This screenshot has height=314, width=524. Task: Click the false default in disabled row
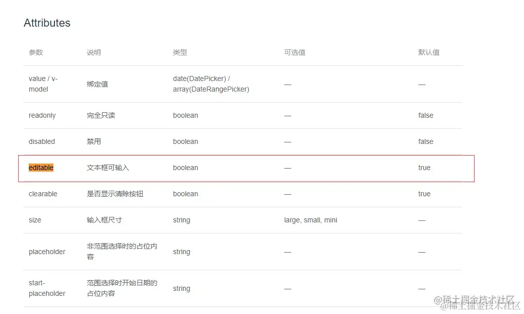pyautogui.click(x=426, y=141)
